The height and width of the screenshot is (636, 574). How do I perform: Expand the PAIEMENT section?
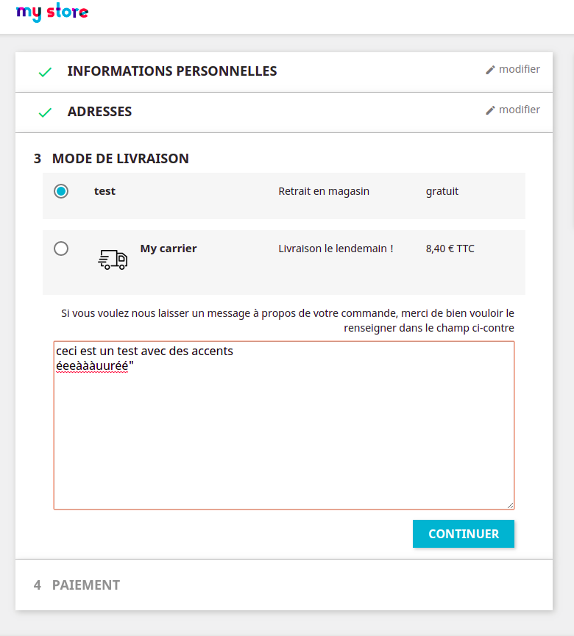point(85,585)
